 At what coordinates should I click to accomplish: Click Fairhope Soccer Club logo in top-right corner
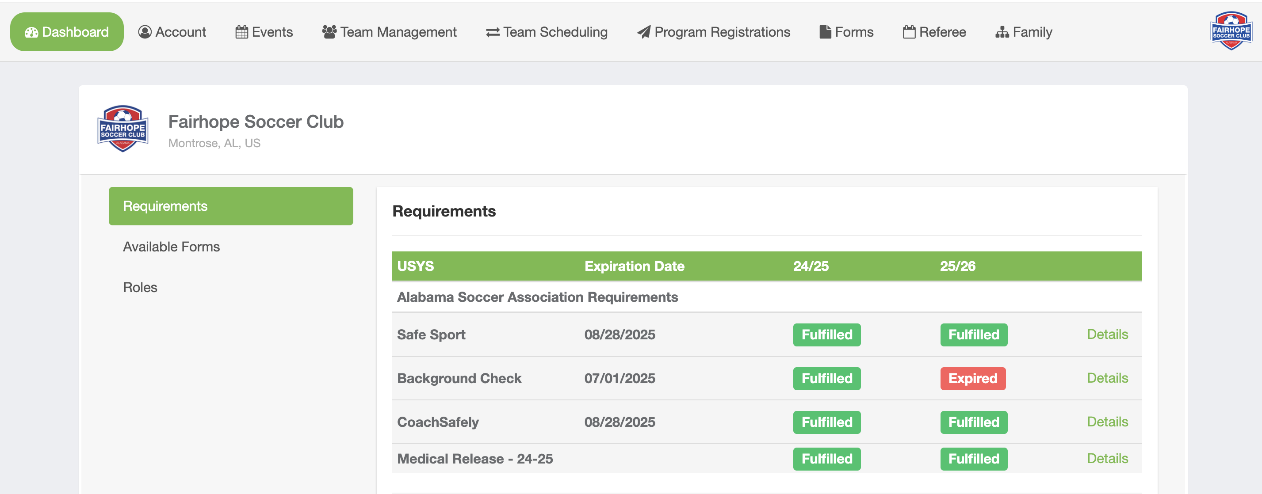1231,31
